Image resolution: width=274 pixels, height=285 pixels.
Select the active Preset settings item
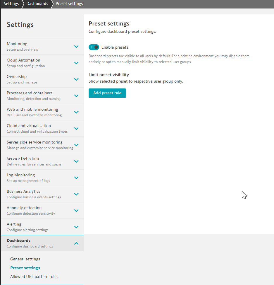coord(25,268)
